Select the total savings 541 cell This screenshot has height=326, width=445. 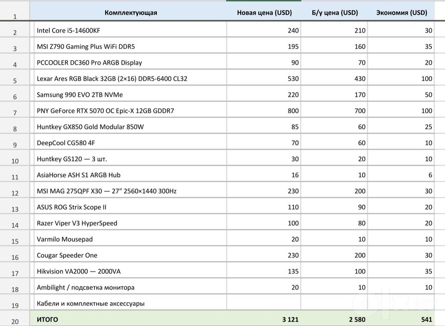point(401,319)
